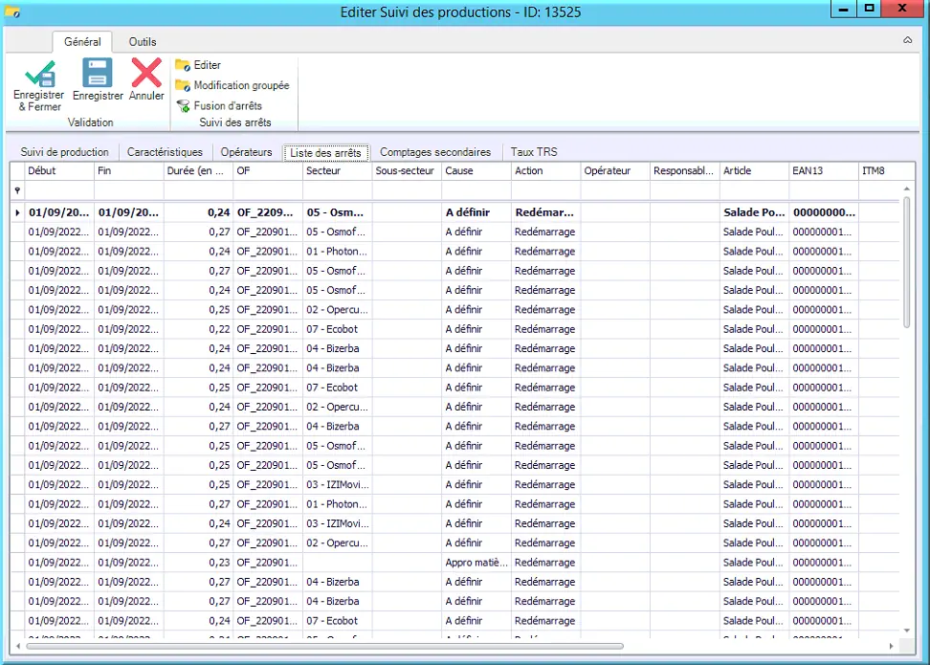Sort by the Fin column header
This screenshot has height=665, width=930.
point(129,171)
